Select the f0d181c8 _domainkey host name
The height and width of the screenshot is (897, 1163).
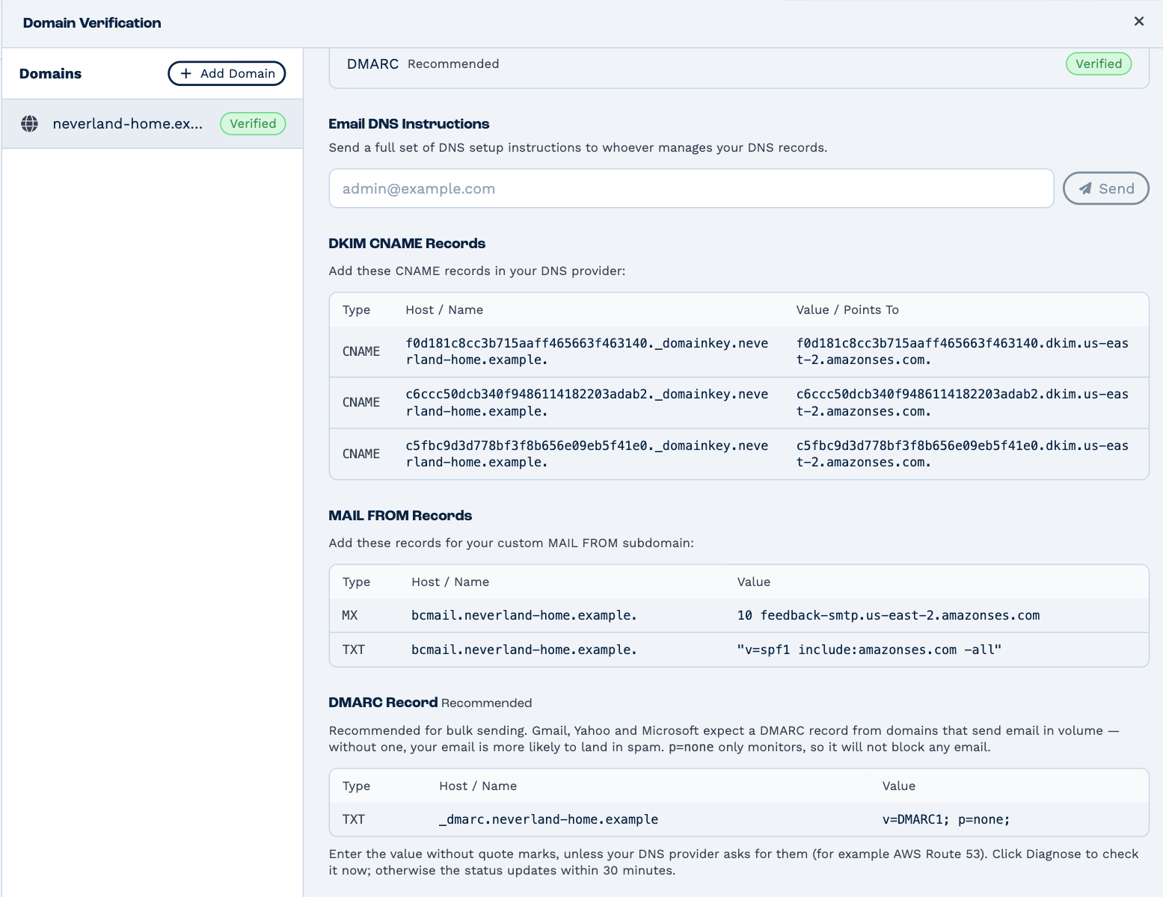(587, 351)
